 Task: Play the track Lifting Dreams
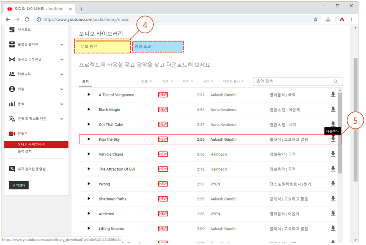(89, 228)
